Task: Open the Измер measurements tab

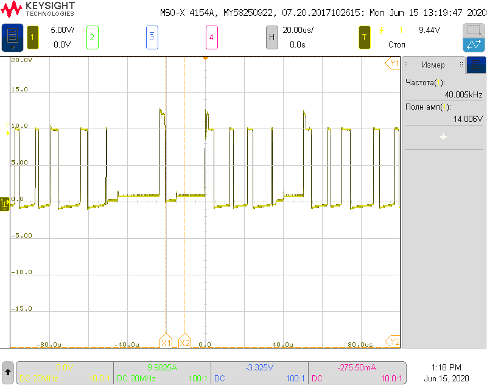Action: click(433, 65)
